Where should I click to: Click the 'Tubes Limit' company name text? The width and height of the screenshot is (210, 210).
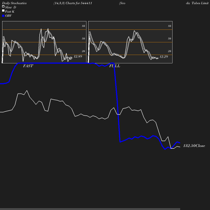pos(200,3)
